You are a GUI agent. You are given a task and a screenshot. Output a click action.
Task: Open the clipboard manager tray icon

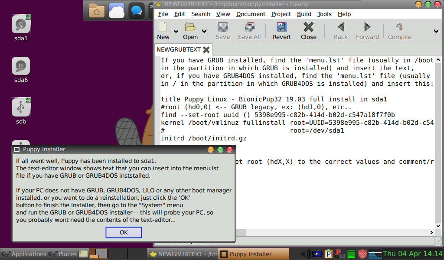(328, 254)
